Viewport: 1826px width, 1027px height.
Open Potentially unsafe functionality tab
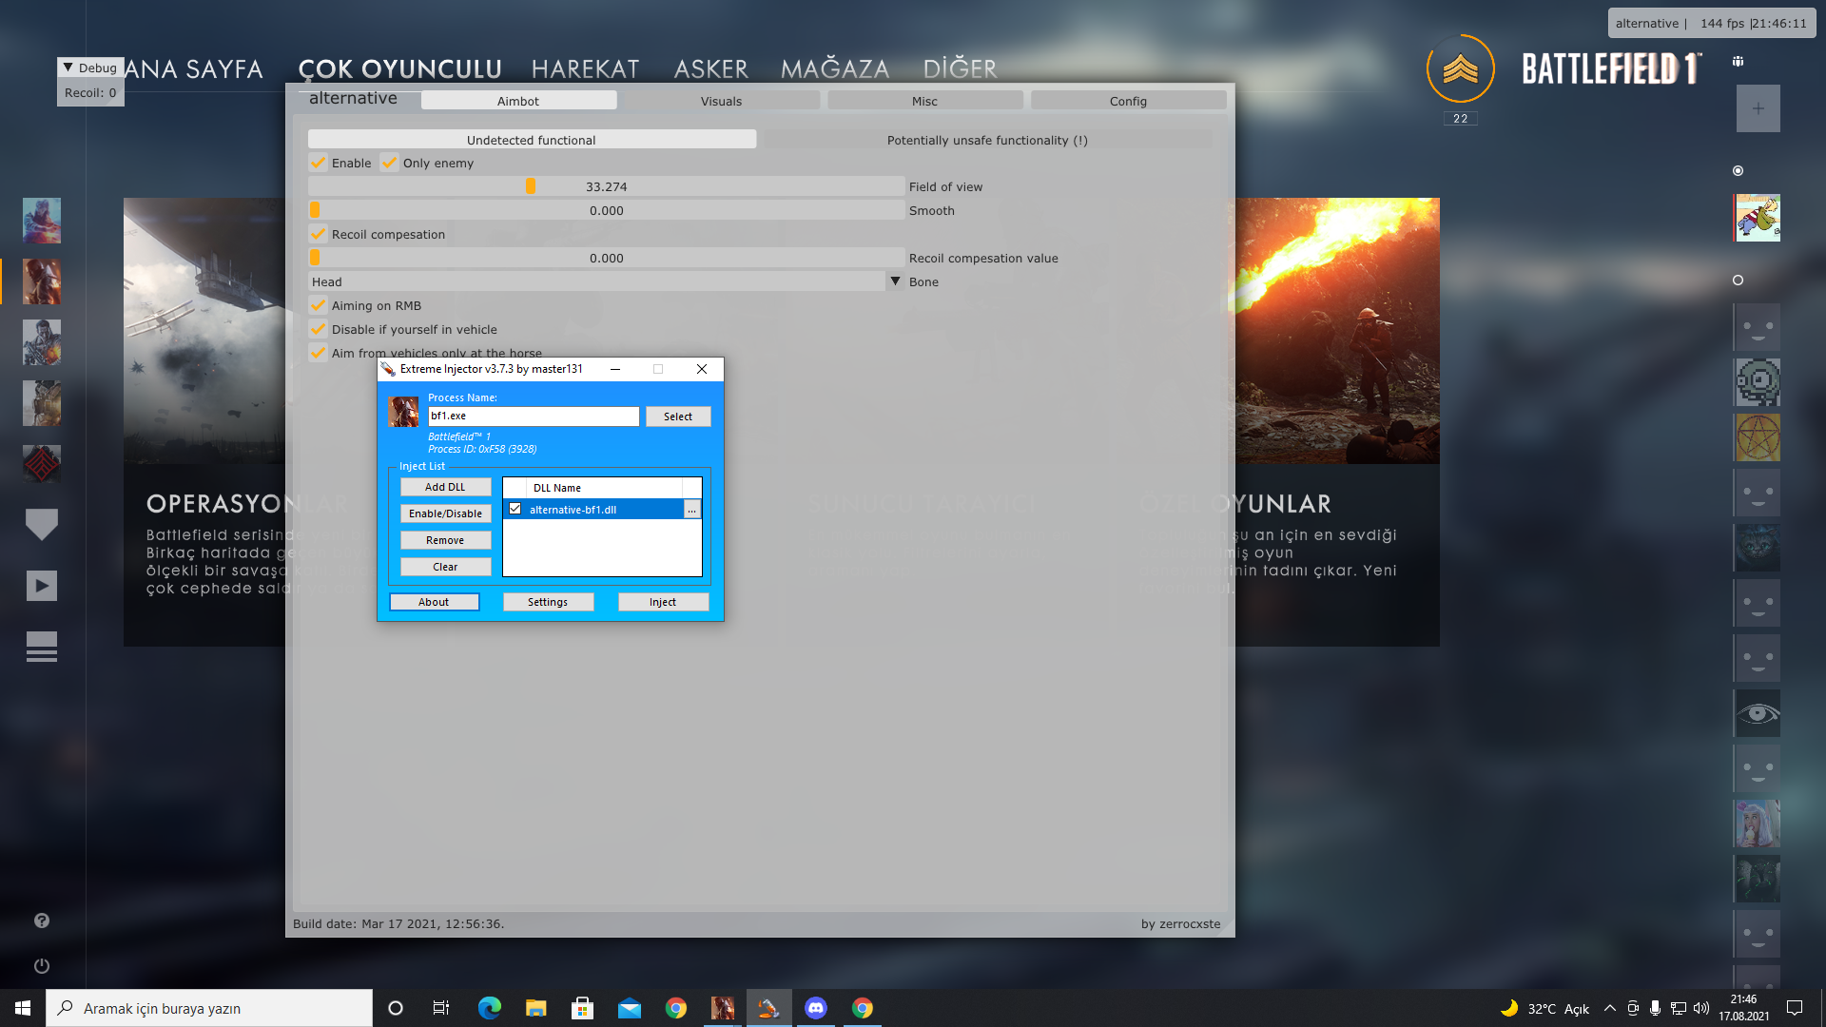[x=987, y=140]
